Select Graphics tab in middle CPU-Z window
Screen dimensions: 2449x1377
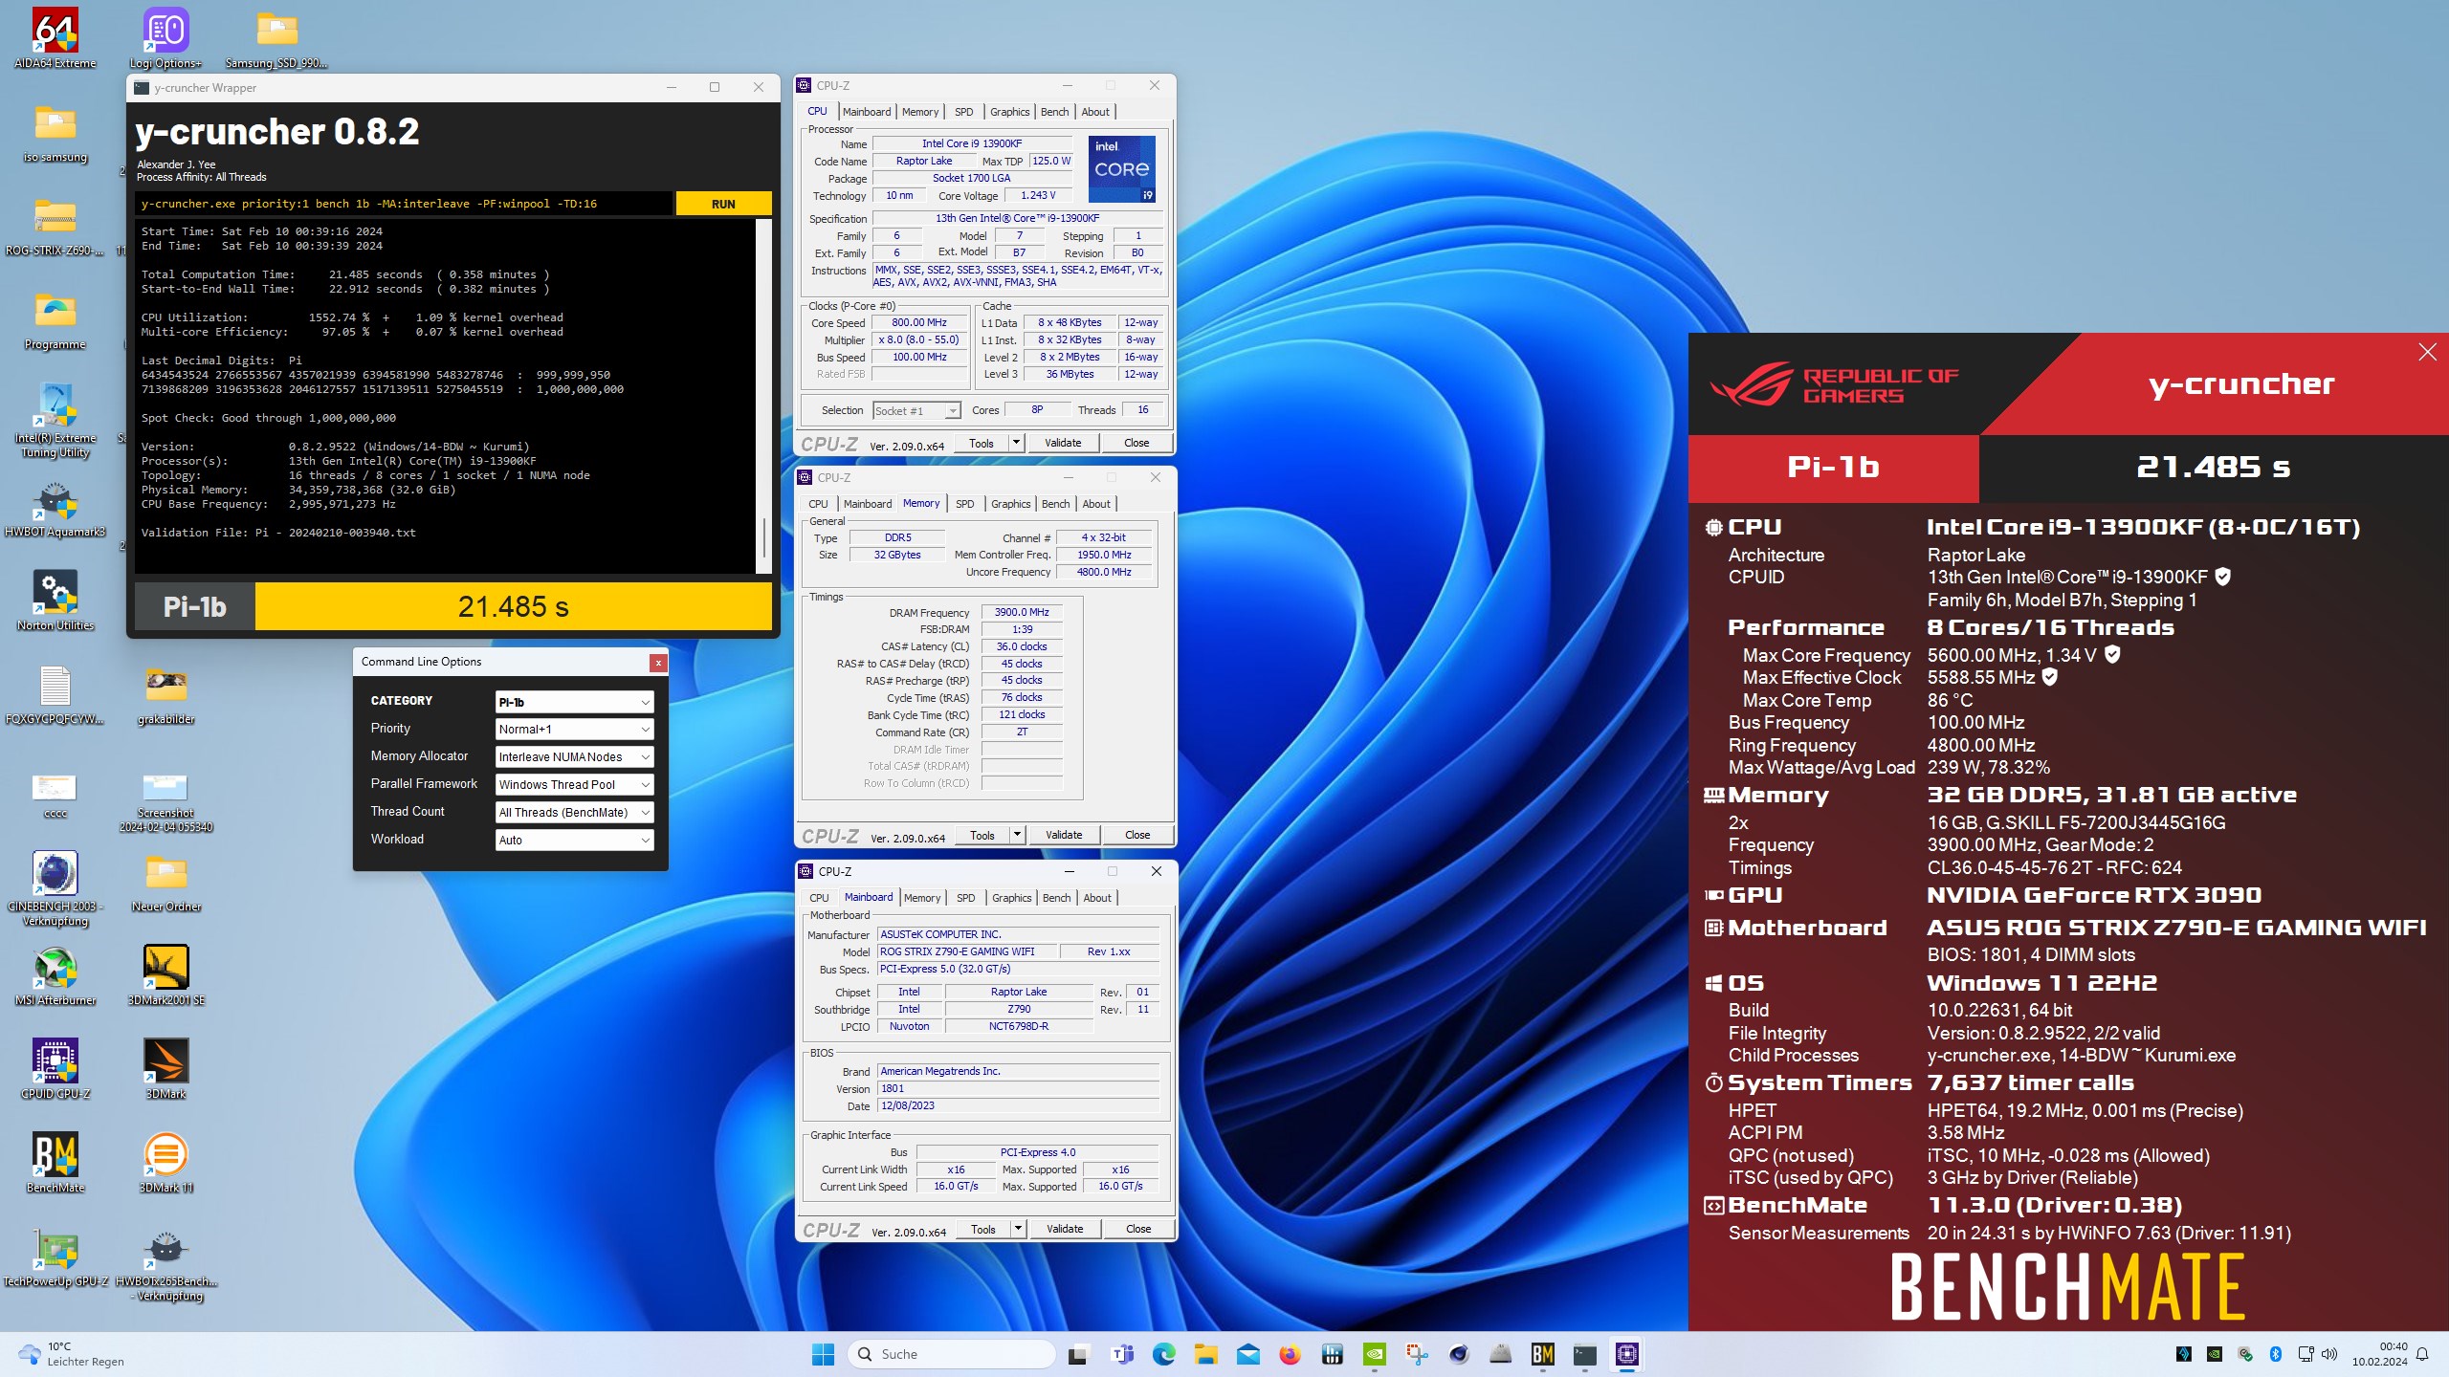click(1010, 504)
